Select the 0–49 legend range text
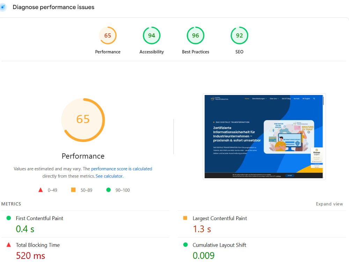Image resolution: width=349 pixels, height=262 pixels. pyautogui.click(x=53, y=190)
